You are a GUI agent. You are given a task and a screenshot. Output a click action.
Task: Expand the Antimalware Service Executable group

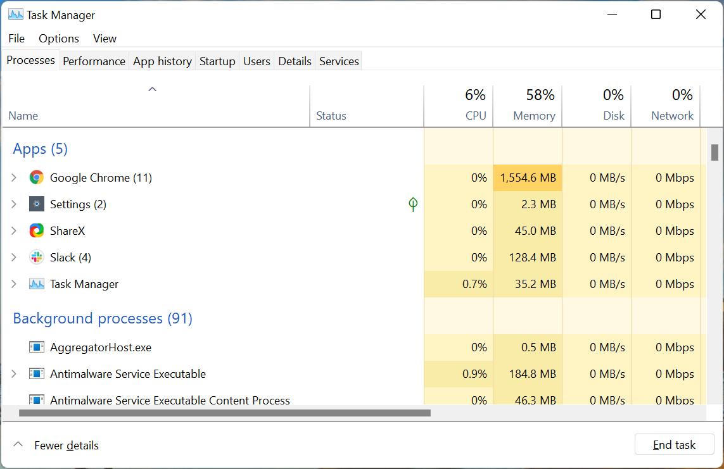14,374
